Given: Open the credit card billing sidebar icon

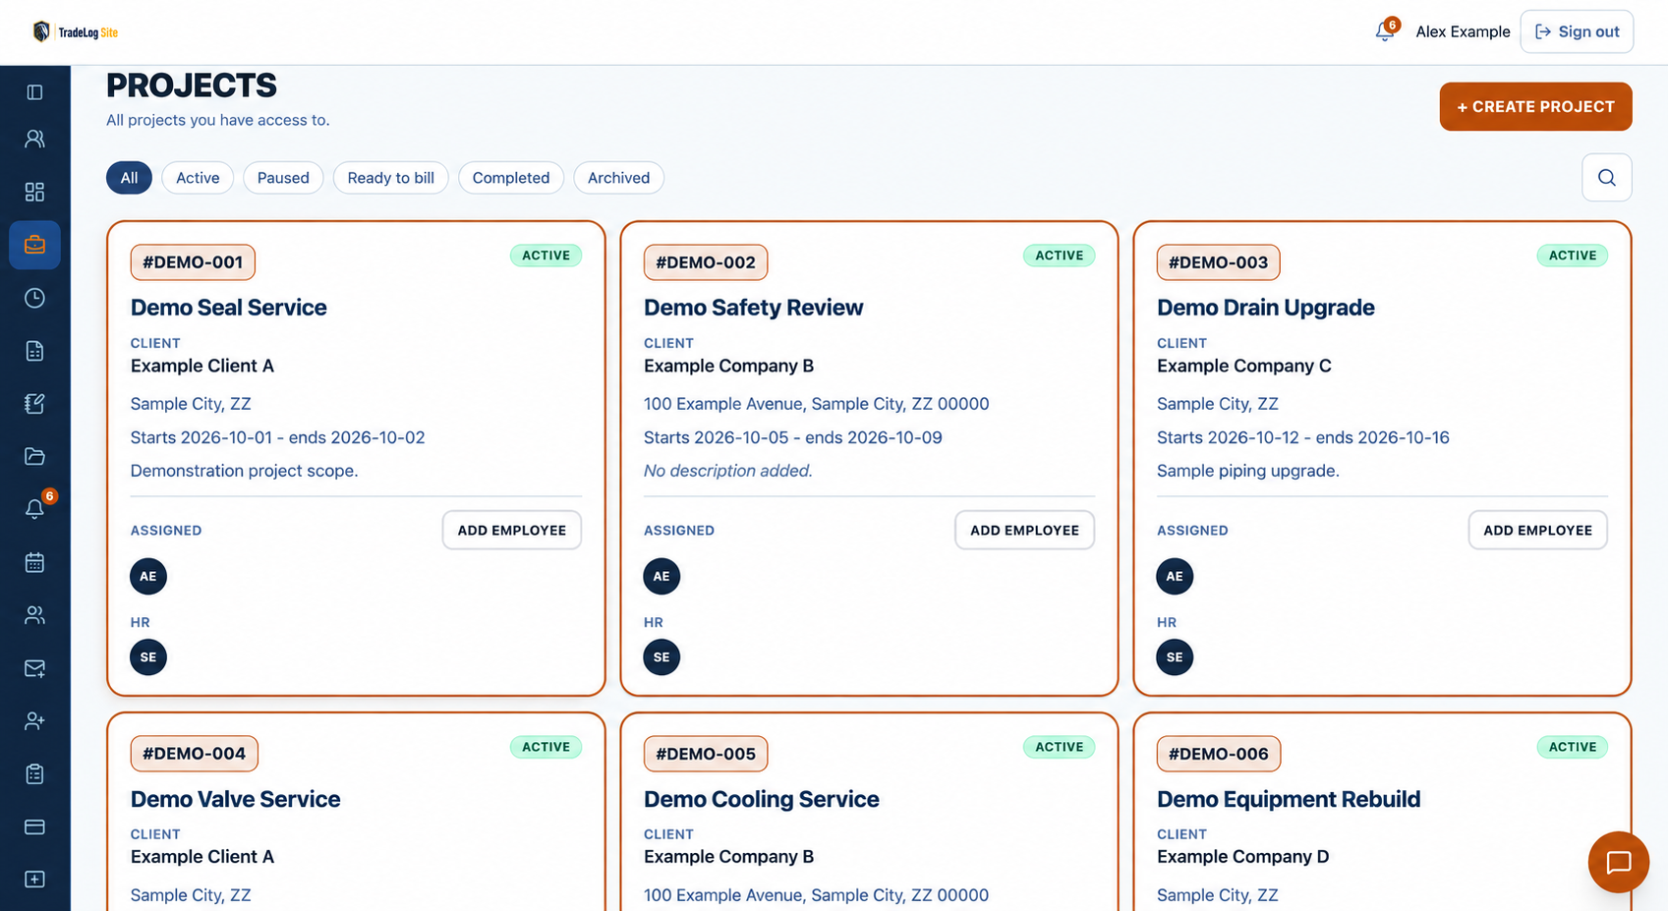Looking at the screenshot, I should coord(34,826).
